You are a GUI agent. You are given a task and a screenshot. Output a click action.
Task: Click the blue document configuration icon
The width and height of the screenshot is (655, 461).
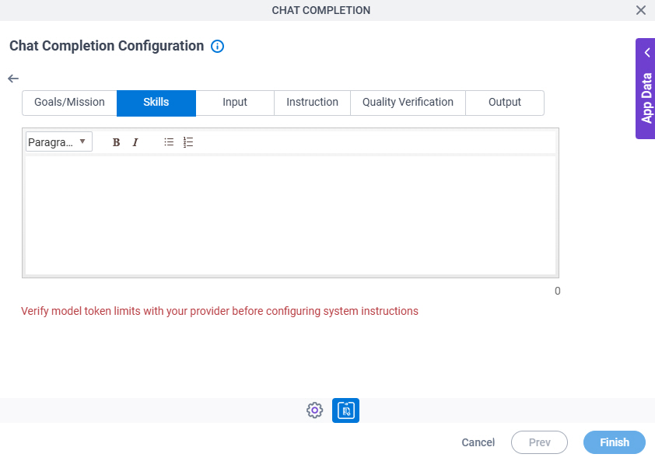click(345, 410)
